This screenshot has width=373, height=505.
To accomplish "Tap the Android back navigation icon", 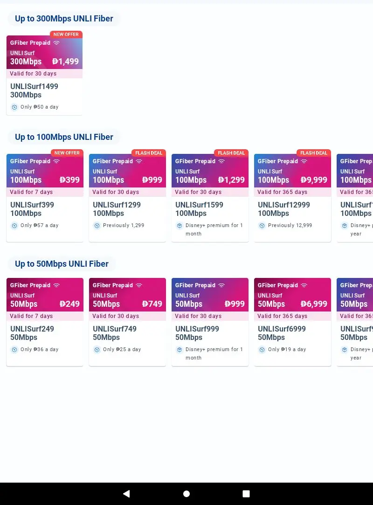I will 127,493.
